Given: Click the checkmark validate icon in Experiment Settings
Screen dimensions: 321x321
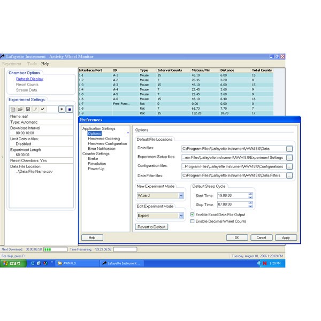Looking at the screenshot, I should [x=43, y=109].
